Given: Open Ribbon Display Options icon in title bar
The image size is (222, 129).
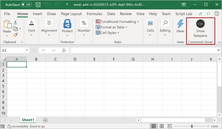Looking at the screenshot, I should tap(184, 4).
